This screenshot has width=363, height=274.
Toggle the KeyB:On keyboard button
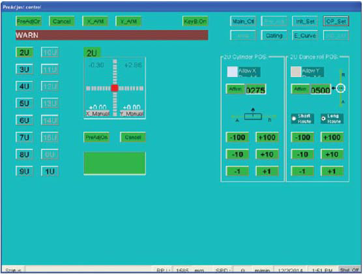[x=195, y=22]
